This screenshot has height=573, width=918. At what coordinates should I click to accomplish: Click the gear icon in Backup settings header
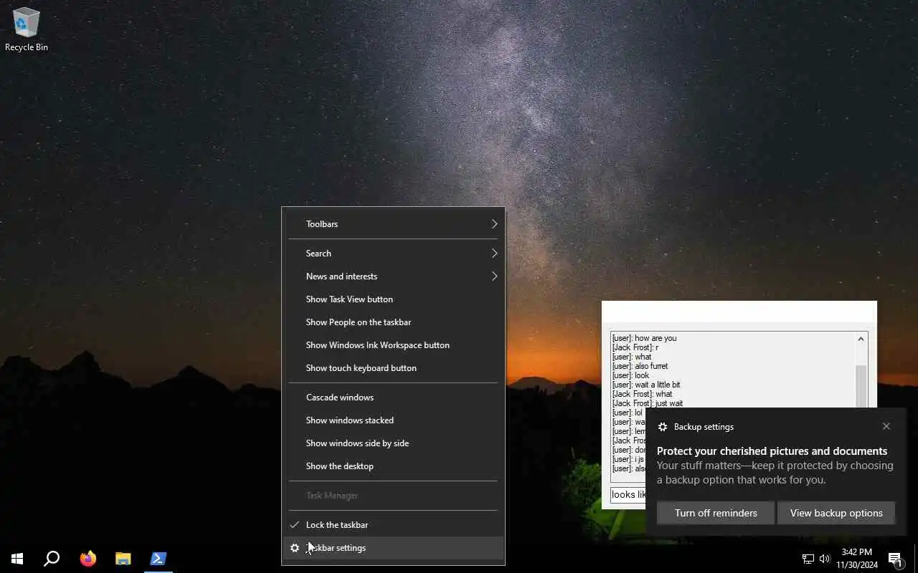coord(663,427)
